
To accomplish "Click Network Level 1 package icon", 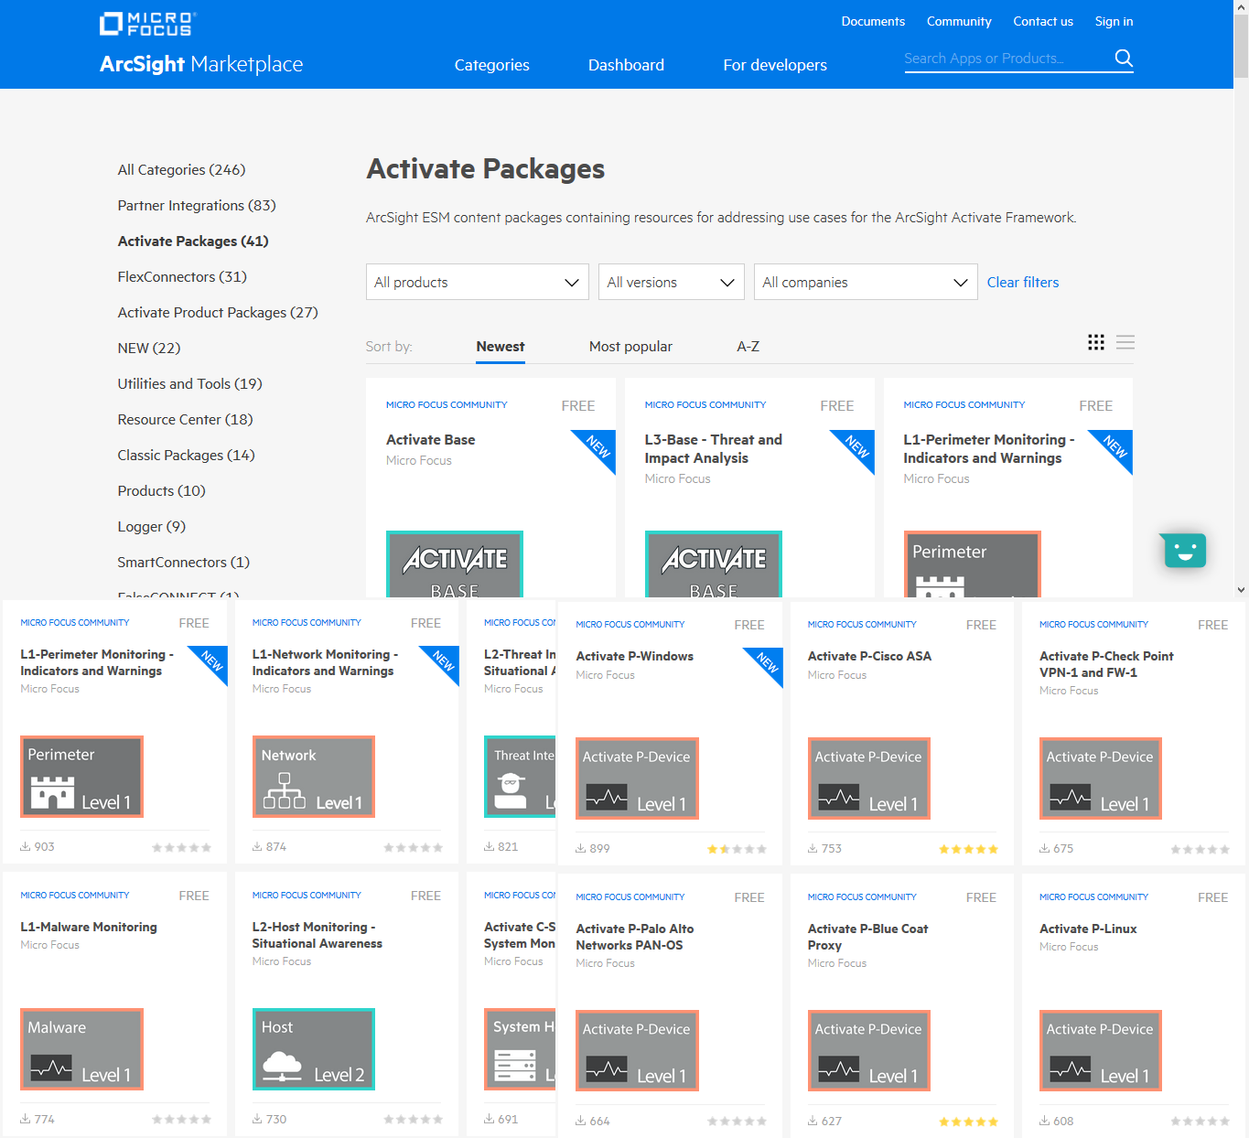I will (x=314, y=777).
